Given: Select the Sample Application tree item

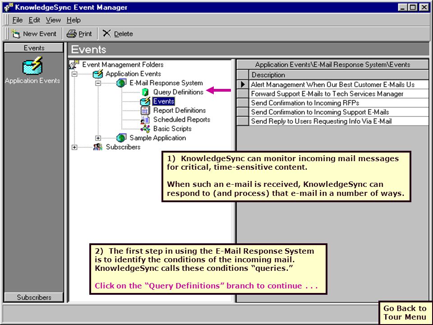Looking at the screenshot, I should (x=158, y=138).
